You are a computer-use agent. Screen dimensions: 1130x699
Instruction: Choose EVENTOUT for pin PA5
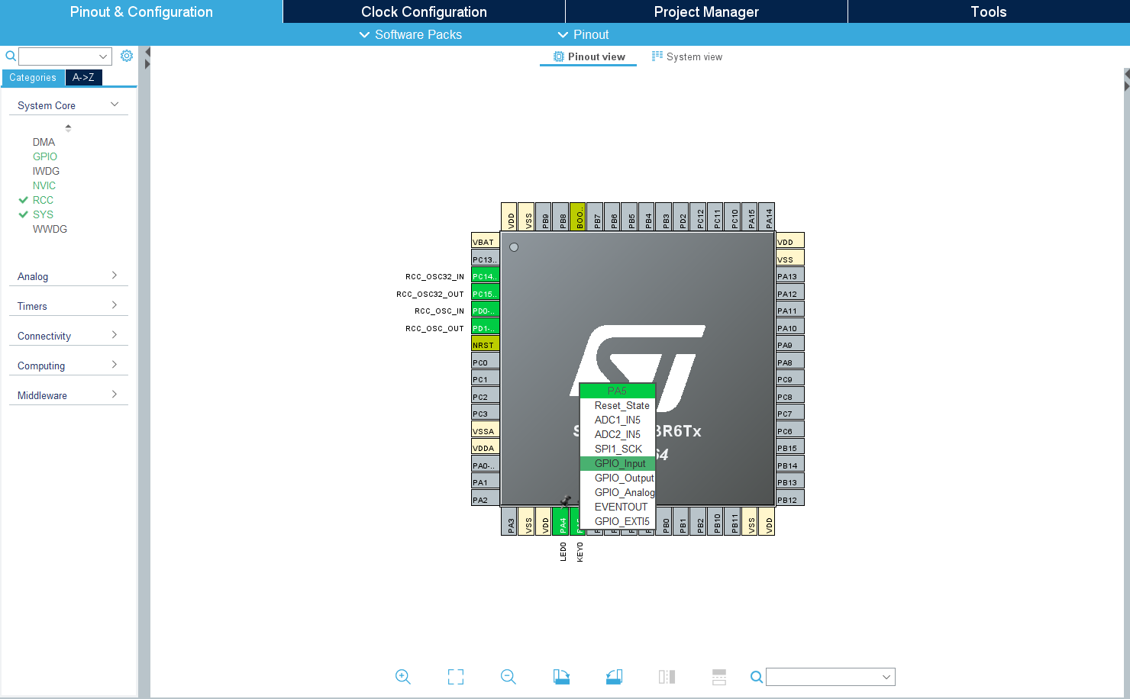click(x=618, y=507)
